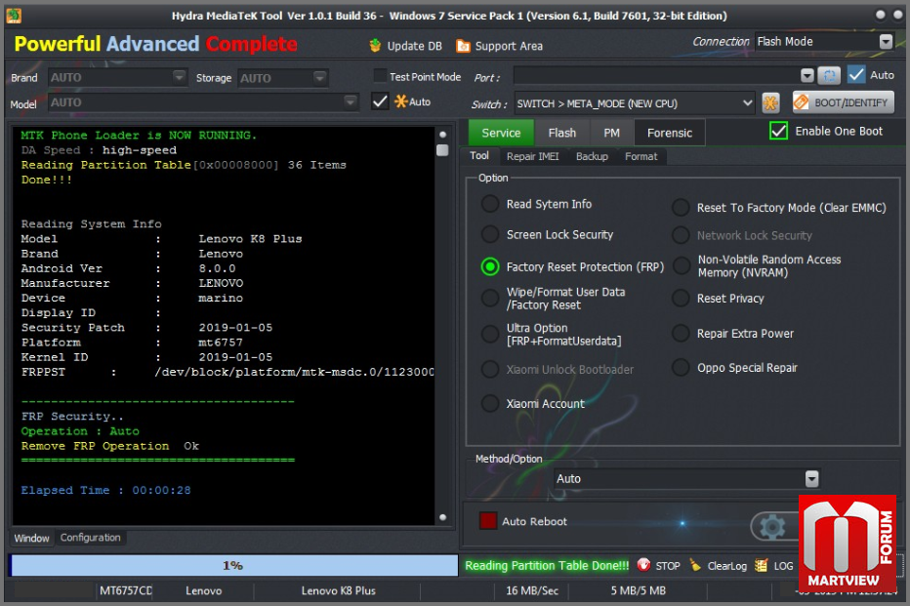Click 'Elapsed Time : 00:00:28' in log
Viewport: 910px width, 606px height.
point(105,490)
